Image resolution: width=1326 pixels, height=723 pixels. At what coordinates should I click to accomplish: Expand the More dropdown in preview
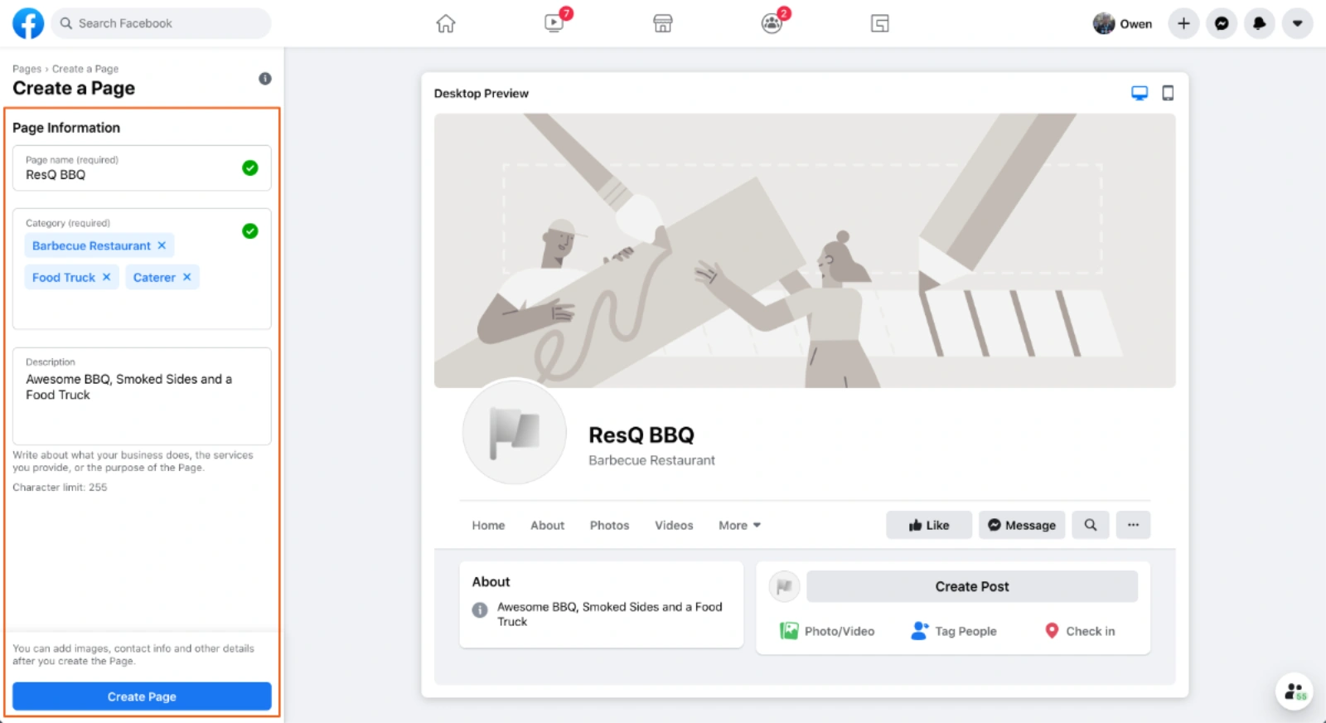[739, 526]
